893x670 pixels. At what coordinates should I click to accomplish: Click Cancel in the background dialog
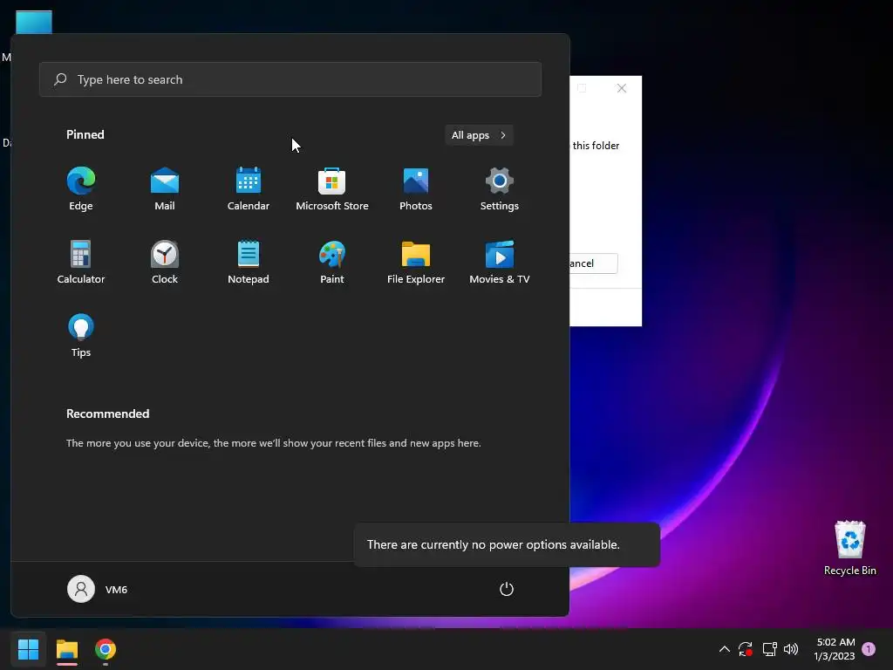pos(593,263)
